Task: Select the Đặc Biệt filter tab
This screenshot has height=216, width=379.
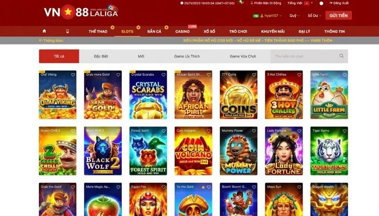Action: (101, 56)
